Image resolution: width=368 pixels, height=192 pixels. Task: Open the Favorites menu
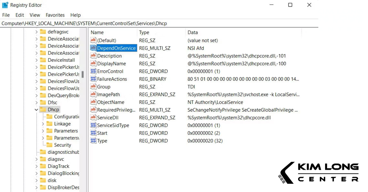point(55,15)
